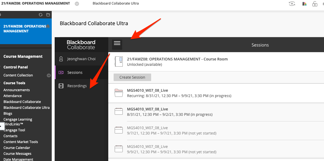Click the recurring session folder icon
The image size is (324, 161).
tap(118, 93)
